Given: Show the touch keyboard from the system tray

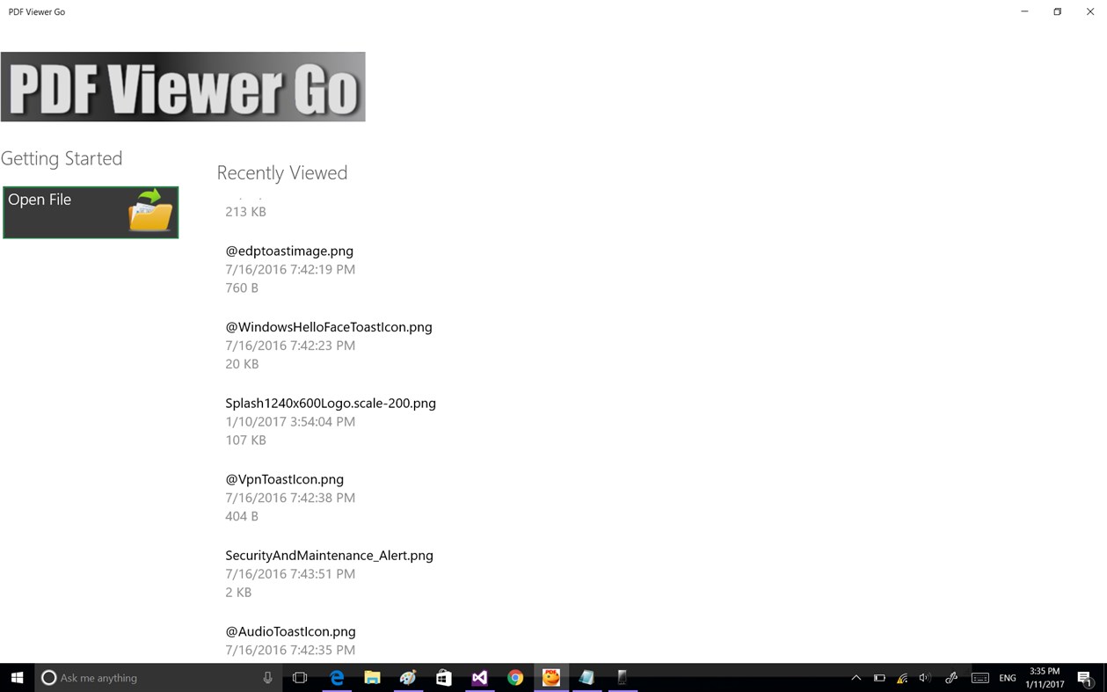Looking at the screenshot, I should [x=979, y=677].
